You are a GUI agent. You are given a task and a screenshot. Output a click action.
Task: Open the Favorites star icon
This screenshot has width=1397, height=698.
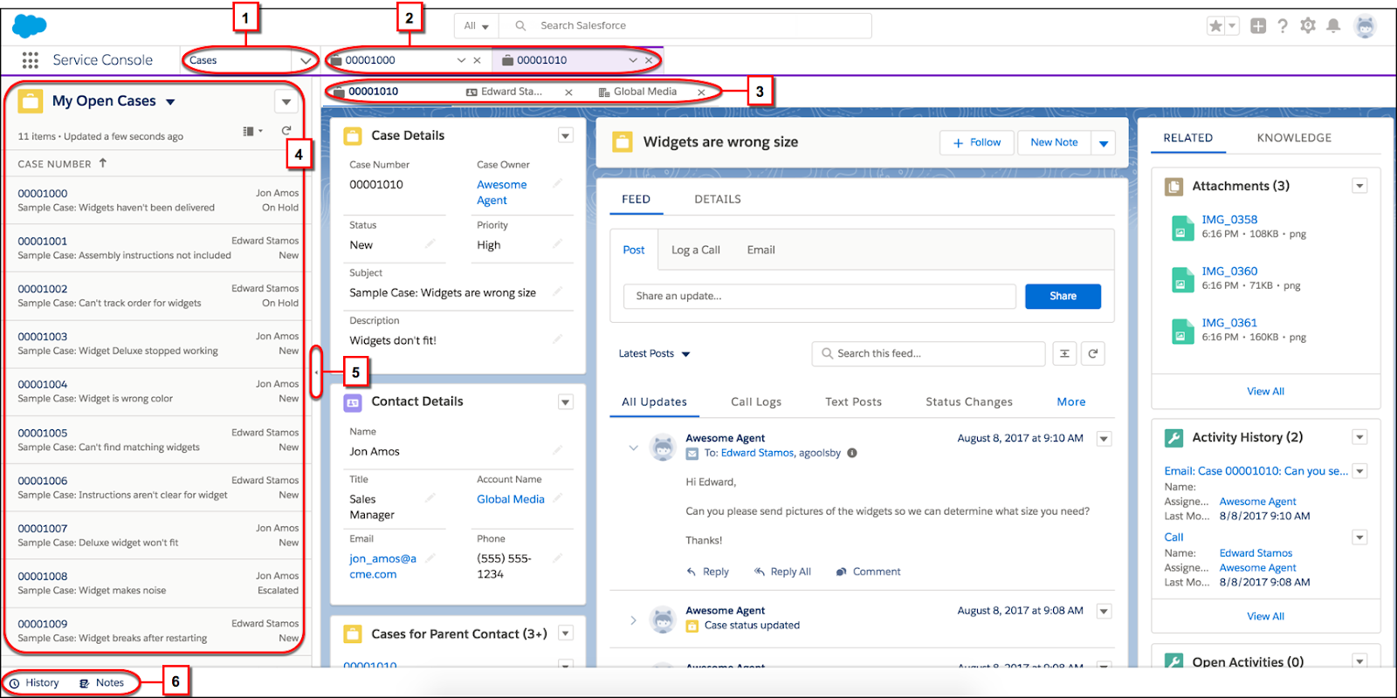coord(1215,26)
